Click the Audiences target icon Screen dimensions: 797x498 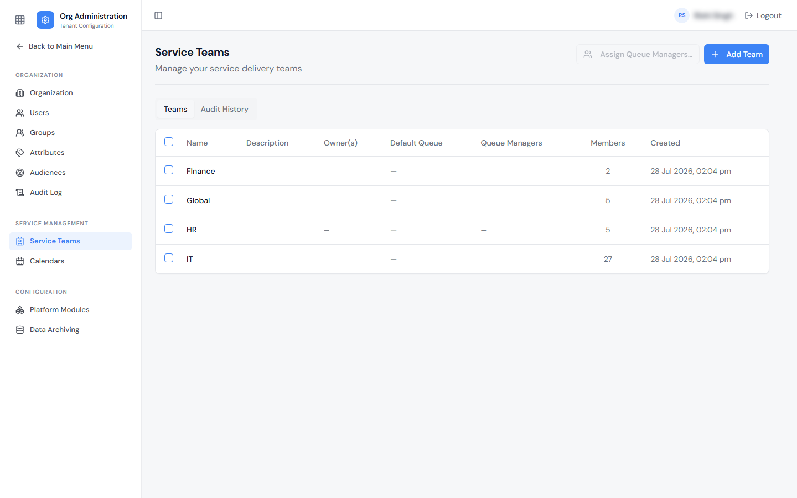click(x=20, y=173)
